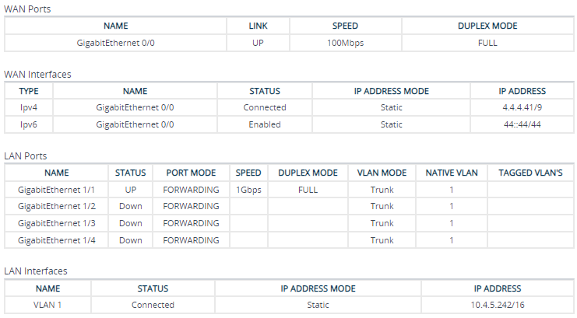Click the 100Mbps speed cell
577x318 pixels.
pos(345,43)
